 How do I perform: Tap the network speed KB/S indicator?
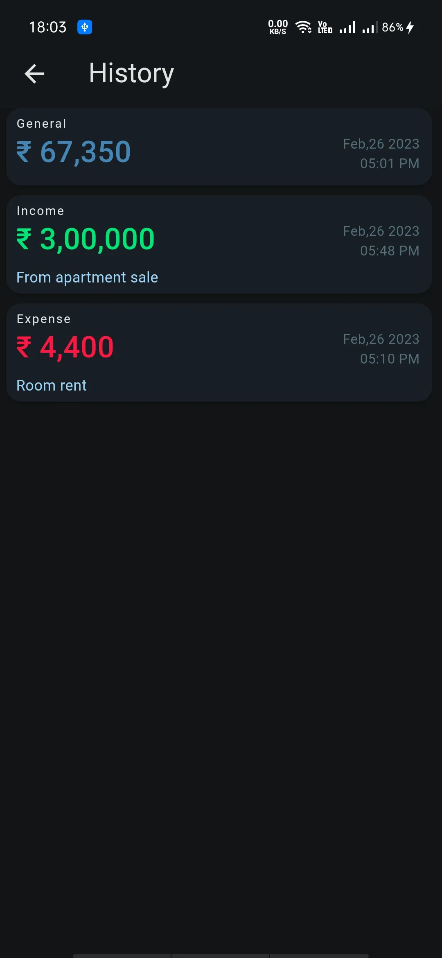click(x=278, y=27)
